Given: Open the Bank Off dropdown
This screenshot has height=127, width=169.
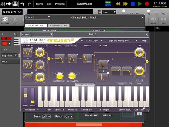Looking at the screenshot, I should click(46, 116).
